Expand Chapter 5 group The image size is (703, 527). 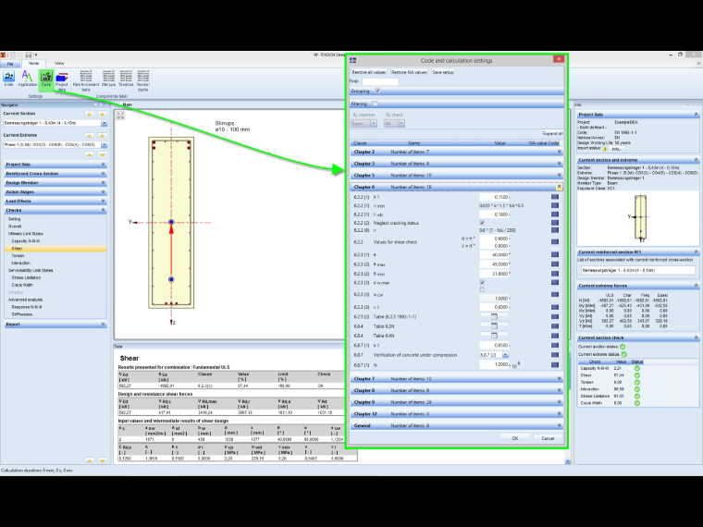click(559, 176)
